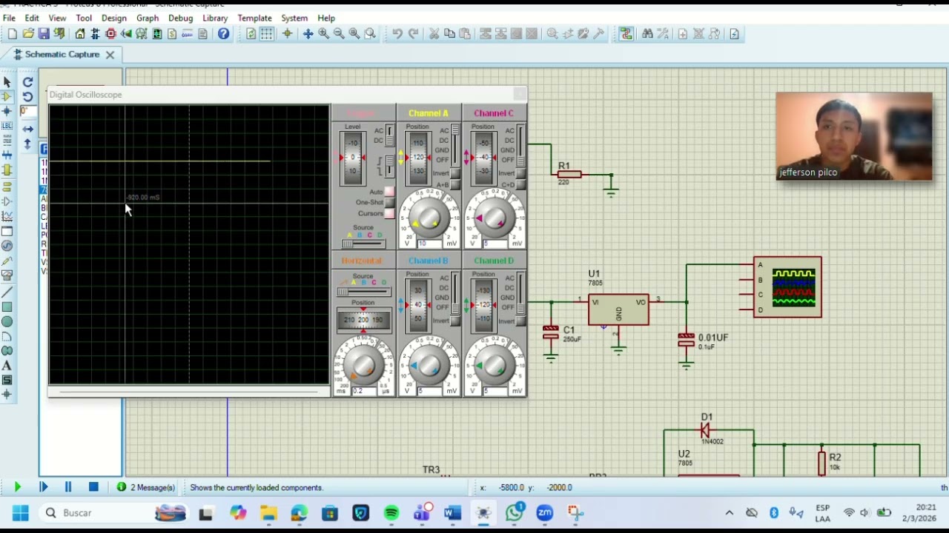The image size is (949, 533).
Task: Go to the Home page icon
Action: point(80,34)
